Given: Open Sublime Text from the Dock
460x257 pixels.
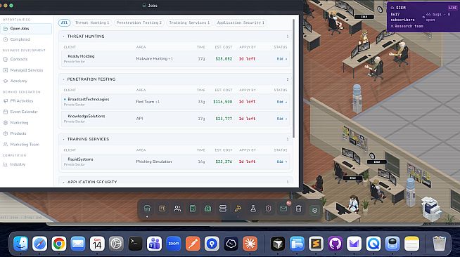Looking at the screenshot, I should coord(316,244).
